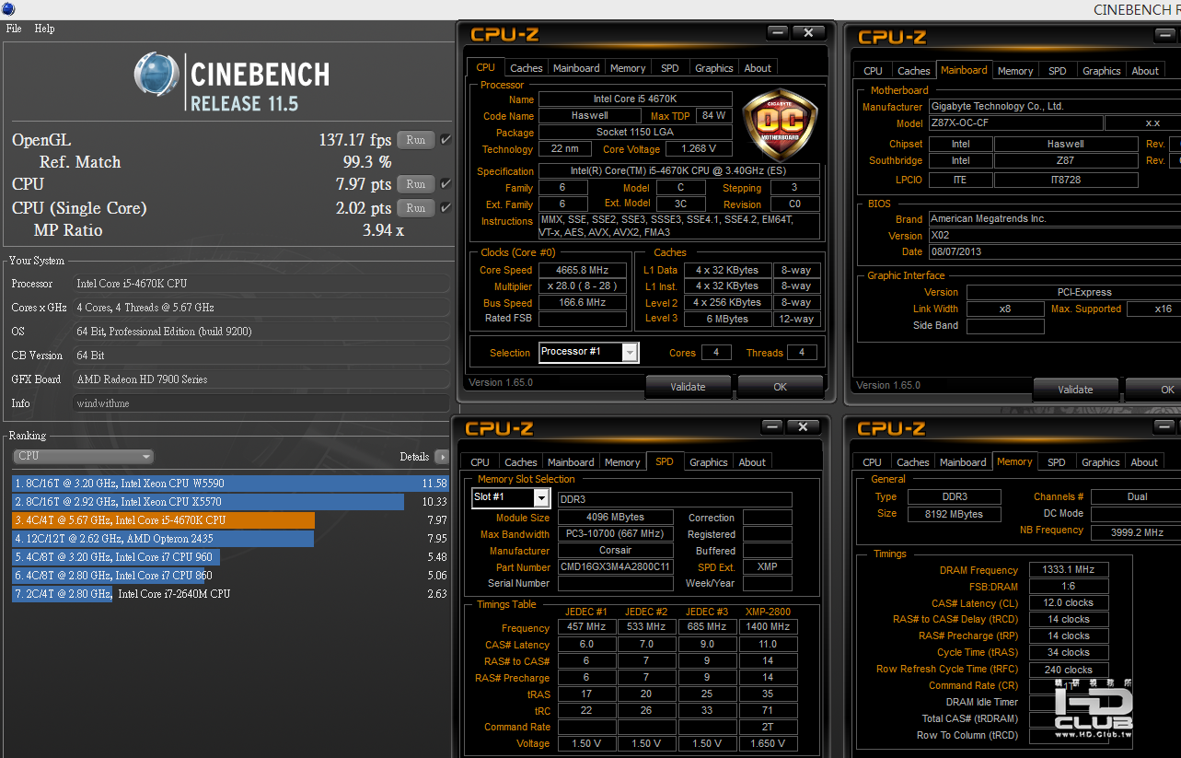Select Graphics tab in the Corsair memory-slot CPU-Z window
Image resolution: width=1181 pixels, height=758 pixels.
click(x=709, y=462)
